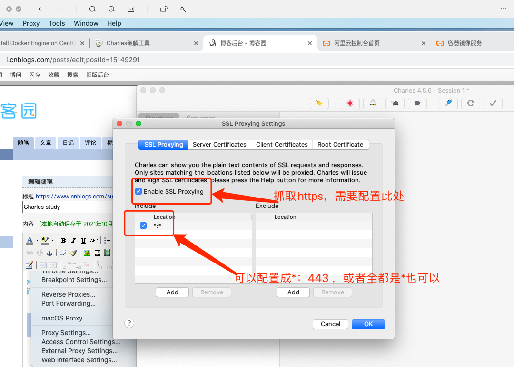Switch to the Root Certificate tab

click(340, 145)
